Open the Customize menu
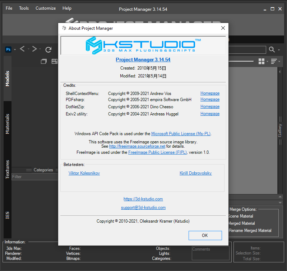 pyautogui.click(x=46, y=8)
